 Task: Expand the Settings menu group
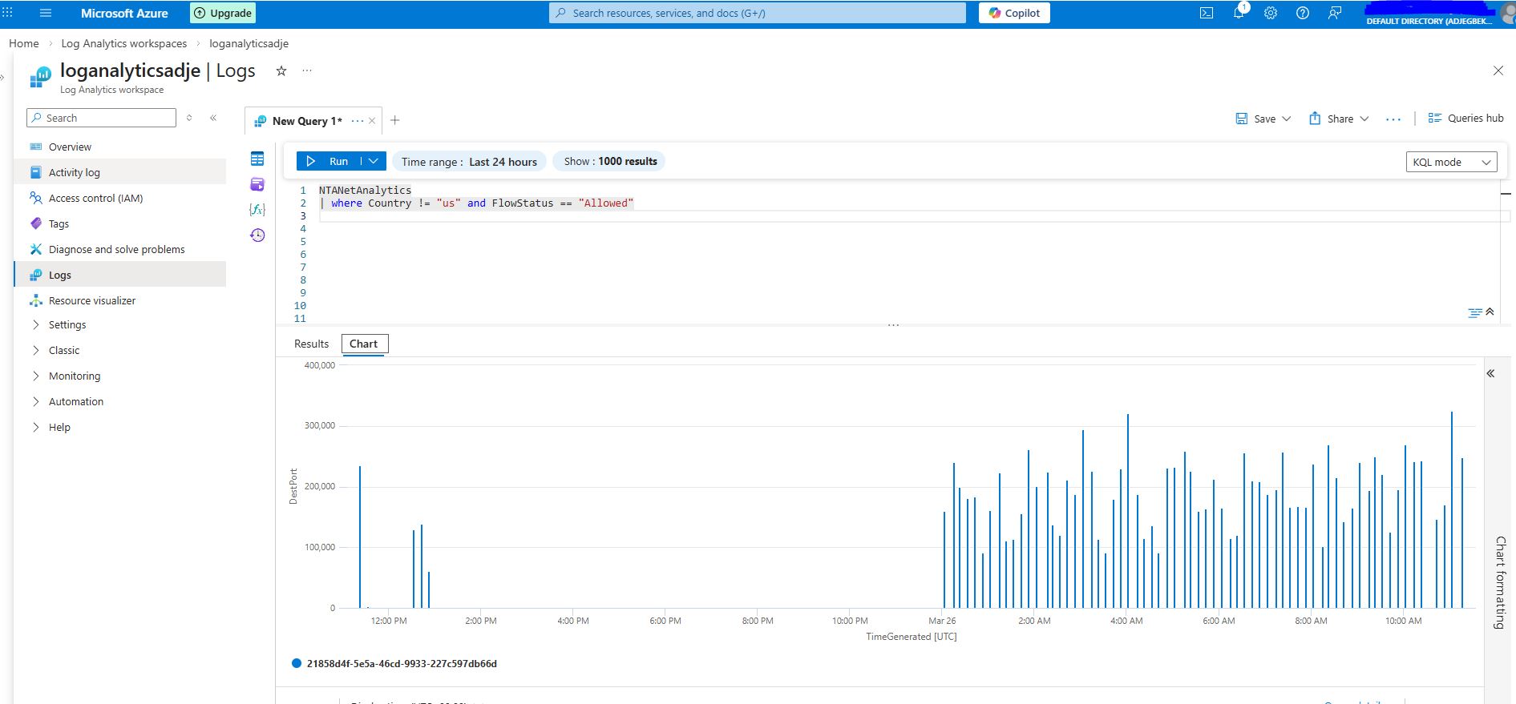(67, 324)
